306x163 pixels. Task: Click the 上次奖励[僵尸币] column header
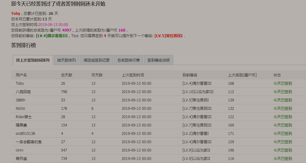tap(242, 75)
